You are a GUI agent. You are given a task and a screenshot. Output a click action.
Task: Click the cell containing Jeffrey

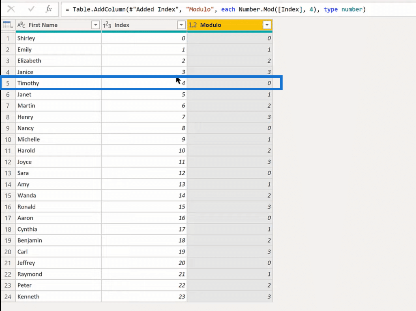click(58, 263)
